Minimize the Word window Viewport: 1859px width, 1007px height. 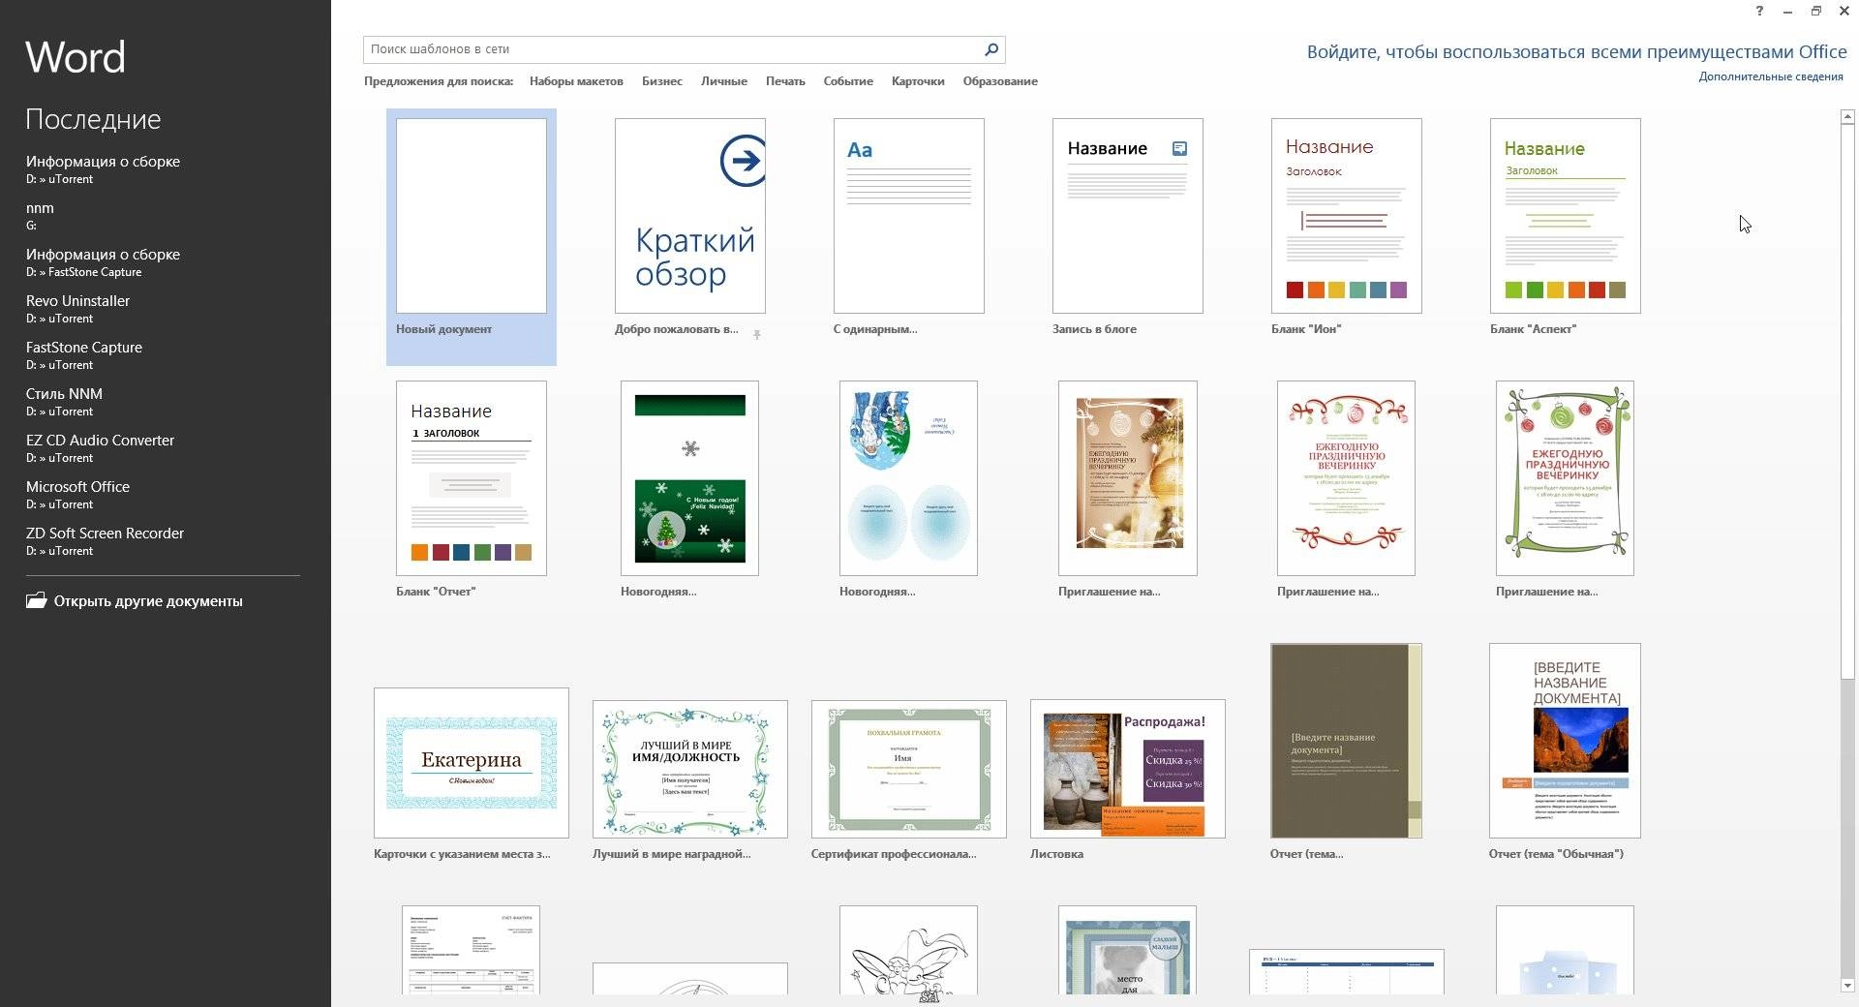click(1787, 12)
